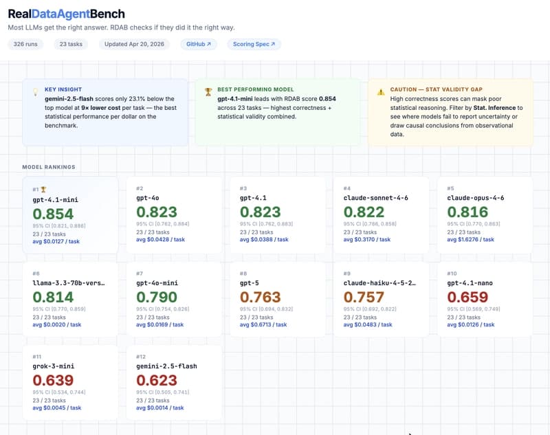550x435 pixels.
Task: Click the gpt-5 score 0.763
Action: 261,298
